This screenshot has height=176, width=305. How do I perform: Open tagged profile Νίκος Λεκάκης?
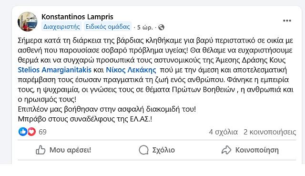click(x=131, y=70)
